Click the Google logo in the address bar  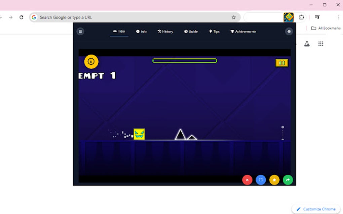click(34, 17)
